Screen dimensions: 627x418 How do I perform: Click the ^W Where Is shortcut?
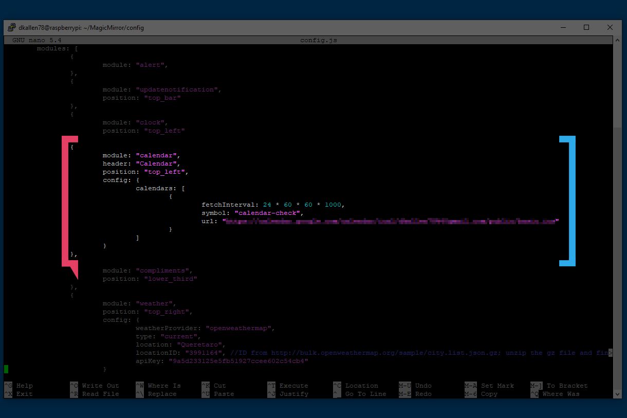coord(158,386)
